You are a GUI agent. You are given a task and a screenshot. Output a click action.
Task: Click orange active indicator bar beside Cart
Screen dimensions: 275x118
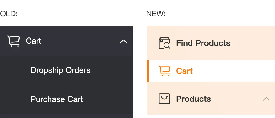point(148,71)
